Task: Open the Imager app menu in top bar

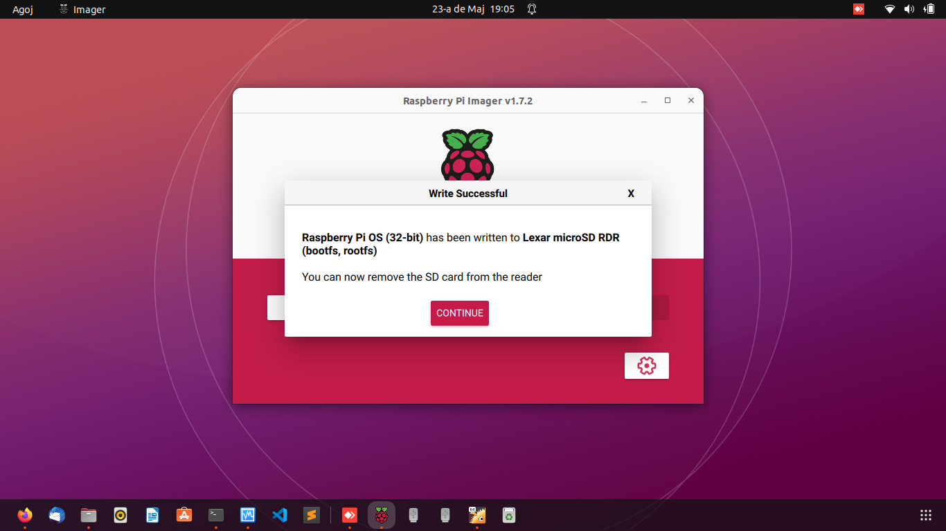Action: tap(82, 10)
